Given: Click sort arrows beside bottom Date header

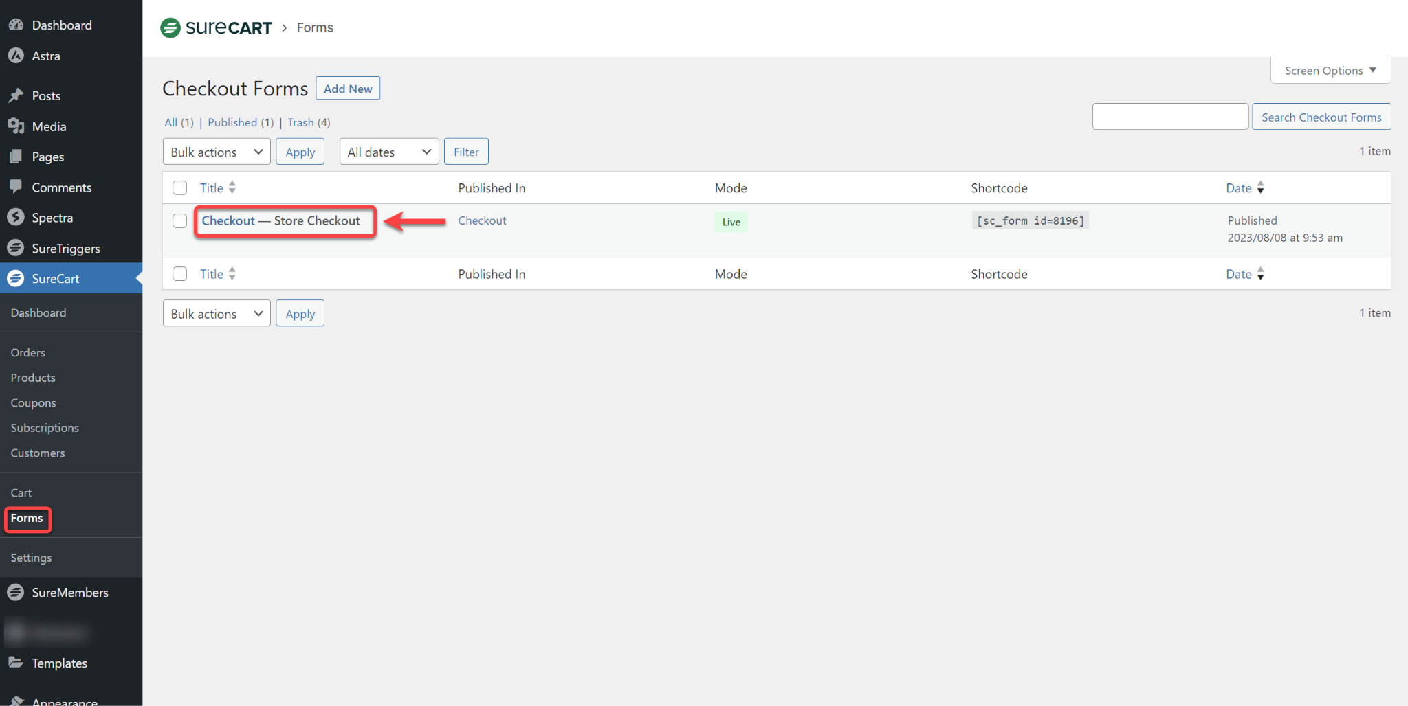Looking at the screenshot, I should pos(1260,273).
